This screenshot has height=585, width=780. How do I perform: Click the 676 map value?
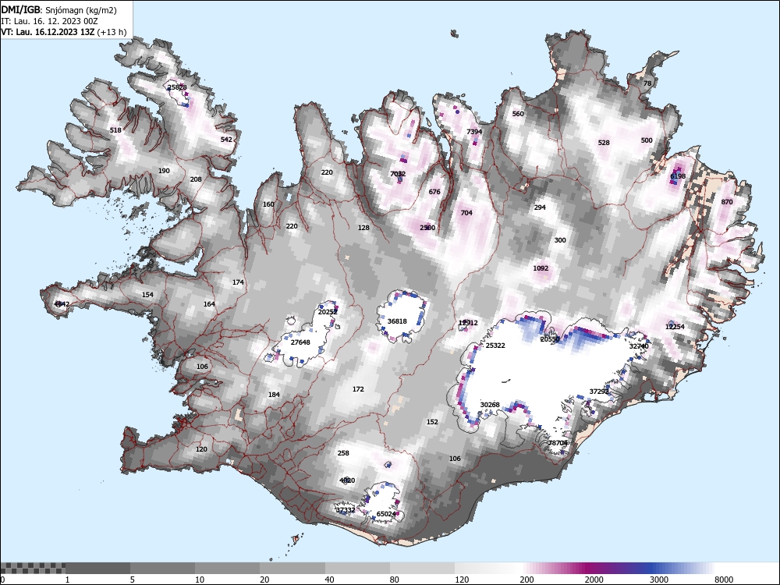click(434, 192)
